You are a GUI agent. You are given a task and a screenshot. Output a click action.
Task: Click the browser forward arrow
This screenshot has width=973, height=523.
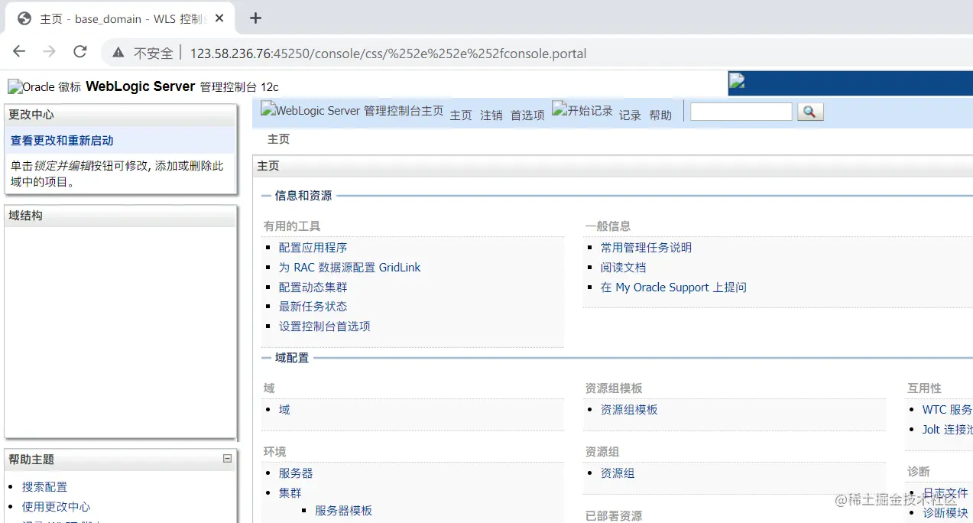(x=49, y=52)
